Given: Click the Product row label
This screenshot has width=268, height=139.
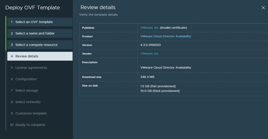Looking at the screenshot, I should (87, 37).
